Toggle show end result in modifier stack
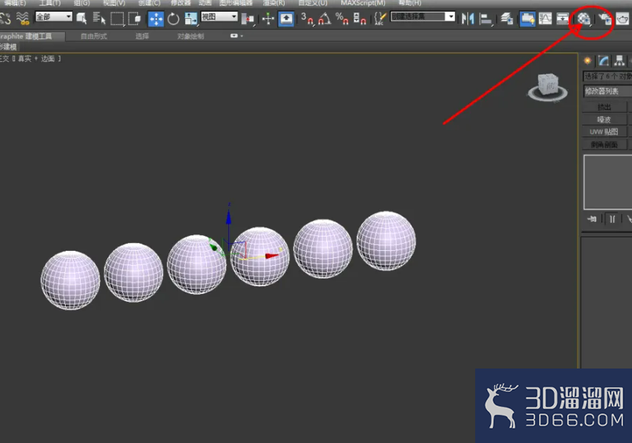632x443 pixels. 612,219
